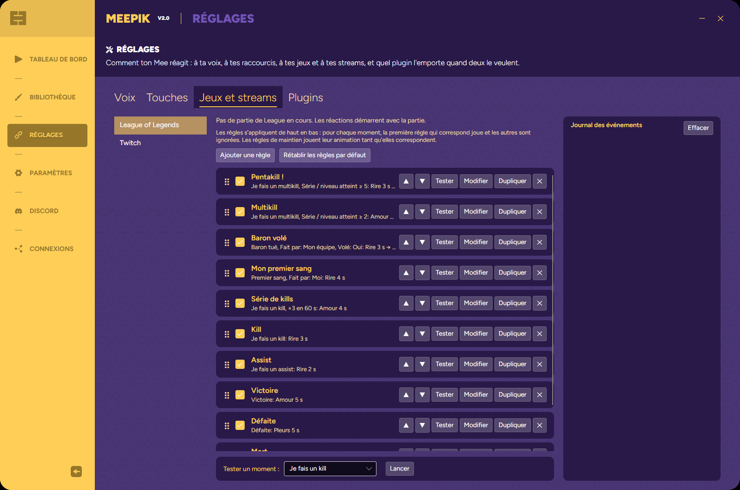Move the Multikill rule down

coord(422,212)
